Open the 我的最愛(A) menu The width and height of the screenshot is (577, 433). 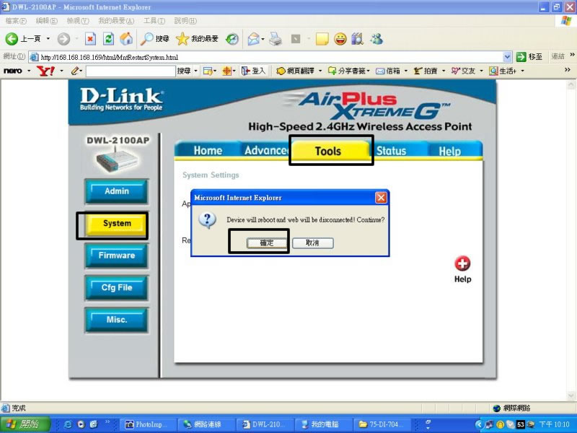116,21
